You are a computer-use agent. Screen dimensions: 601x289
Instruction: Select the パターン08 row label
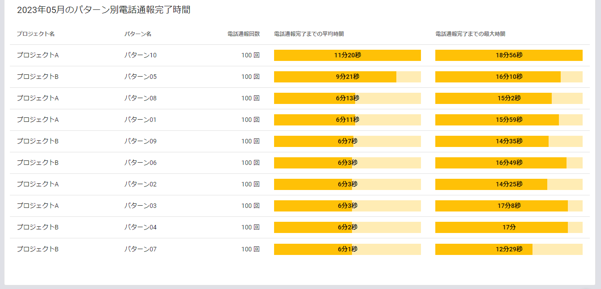(141, 99)
